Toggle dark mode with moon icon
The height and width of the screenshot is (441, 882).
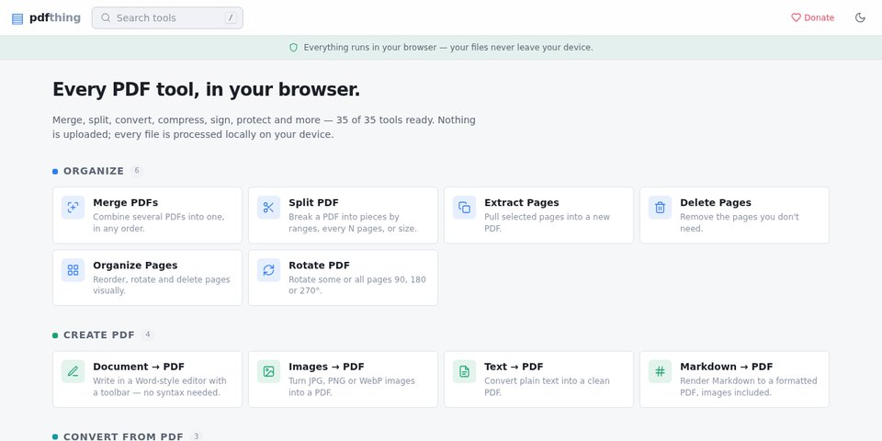(x=860, y=18)
